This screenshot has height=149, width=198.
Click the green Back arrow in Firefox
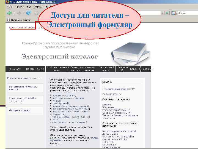pos(9,13)
